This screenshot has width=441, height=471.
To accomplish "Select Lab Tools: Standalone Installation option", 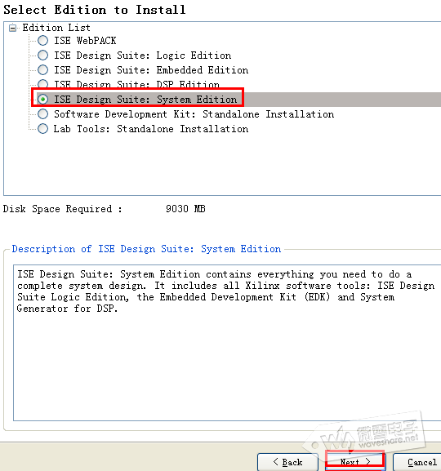I will (x=42, y=128).
